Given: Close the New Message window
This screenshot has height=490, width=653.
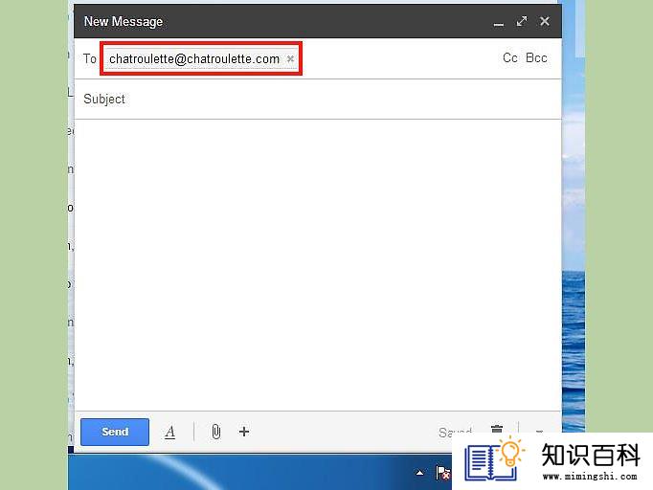Looking at the screenshot, I should click(544, 21).
